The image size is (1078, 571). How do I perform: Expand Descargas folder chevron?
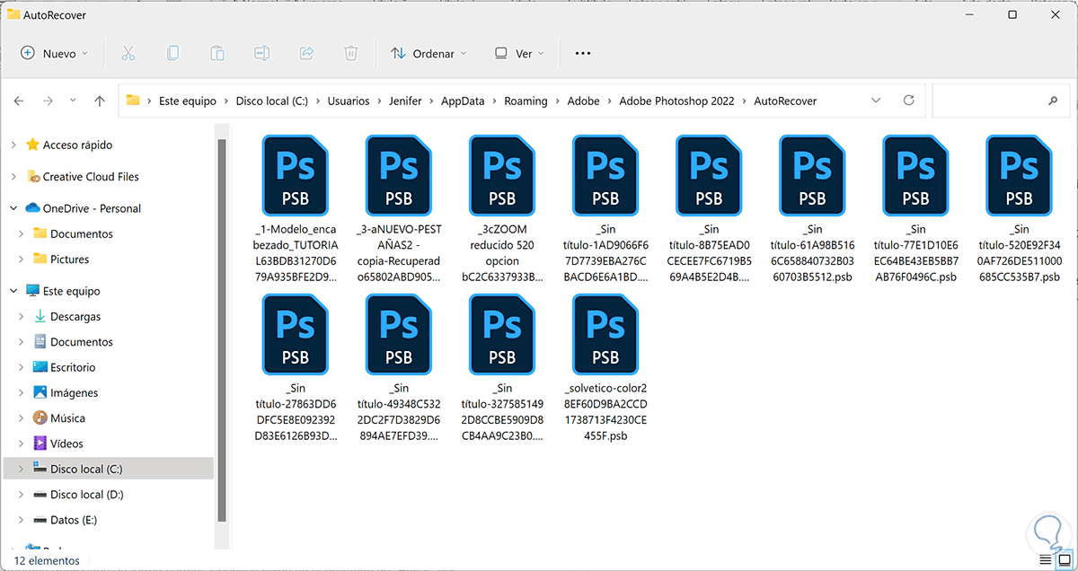[22, 317]
